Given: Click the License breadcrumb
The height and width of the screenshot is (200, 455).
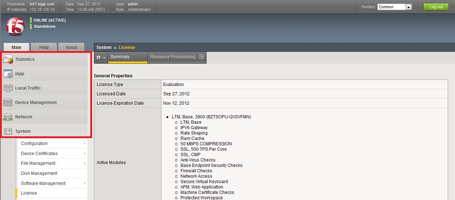Looking at the screenshot, I should (x=127, y=47).
